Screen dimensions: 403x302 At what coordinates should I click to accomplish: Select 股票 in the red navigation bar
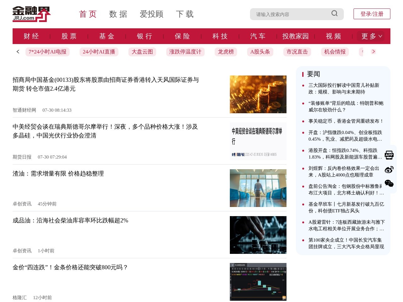69,36
